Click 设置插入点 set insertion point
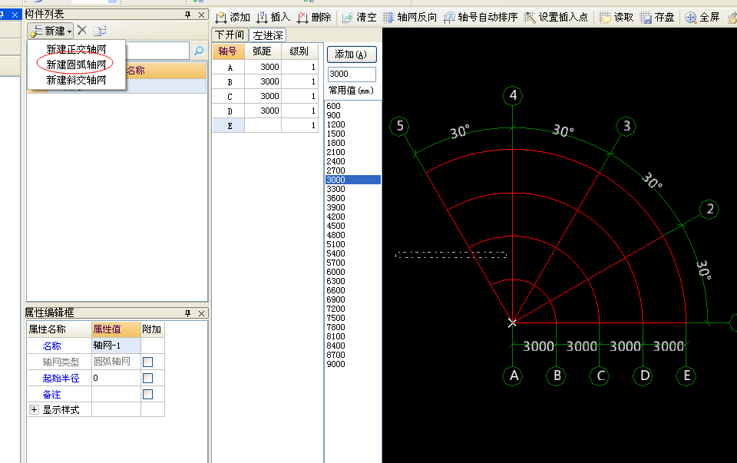 pyautogui.click(x=556, y=18)
